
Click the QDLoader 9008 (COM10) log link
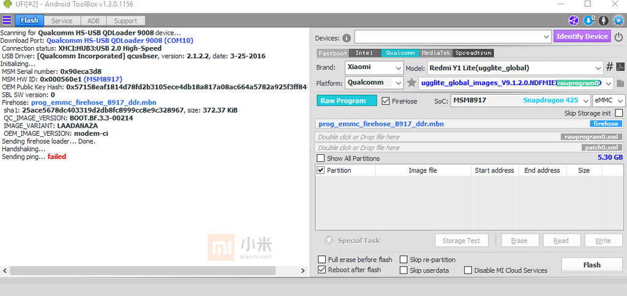[120, 40]
